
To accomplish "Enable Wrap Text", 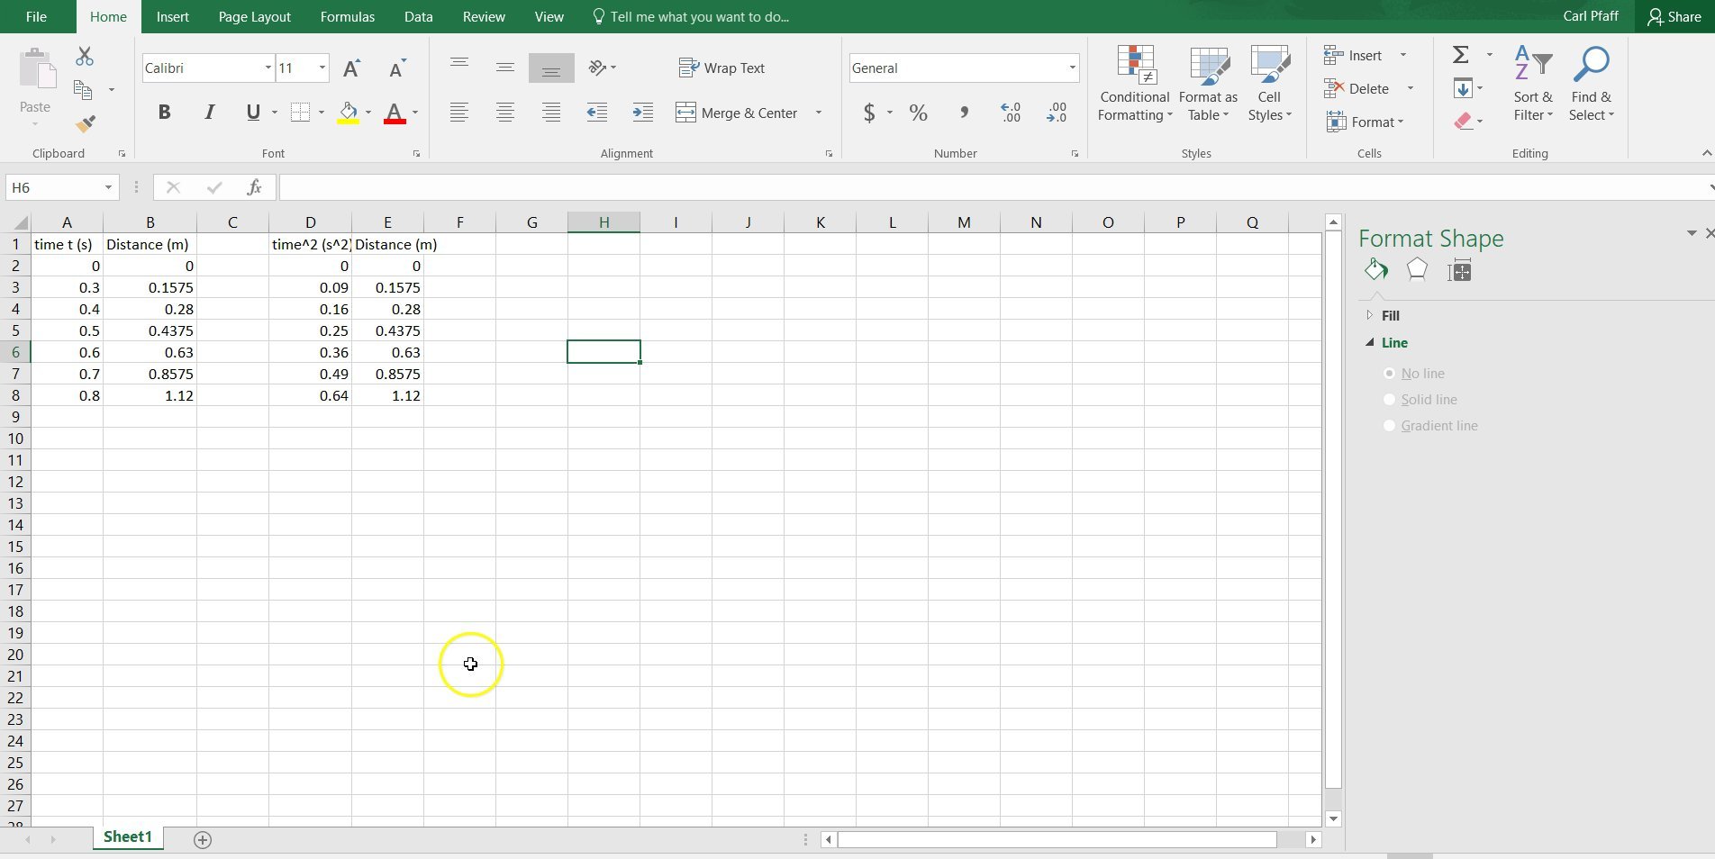I will click(x=721, y=68).
